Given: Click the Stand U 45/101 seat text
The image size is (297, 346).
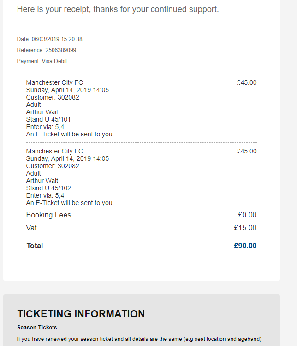Looking at the screenshot, I should (x=48, y=120).
